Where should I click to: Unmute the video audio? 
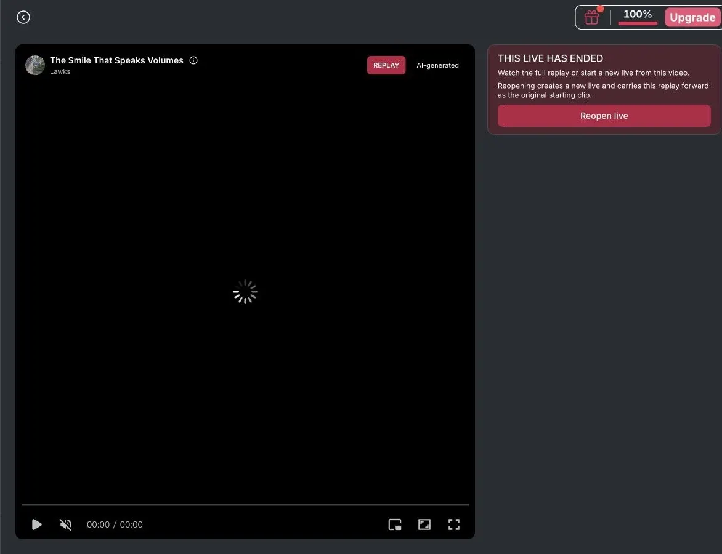(66, 524)
